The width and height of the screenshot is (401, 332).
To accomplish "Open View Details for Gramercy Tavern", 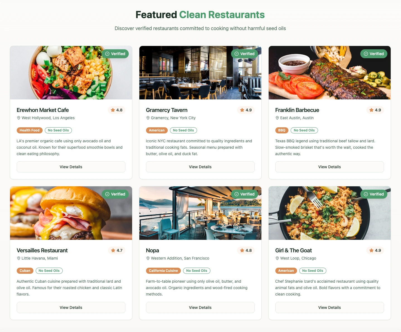I will [200, 167].
